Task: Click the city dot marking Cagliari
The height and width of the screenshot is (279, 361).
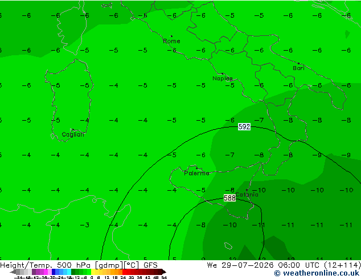Action: [73, 130]
